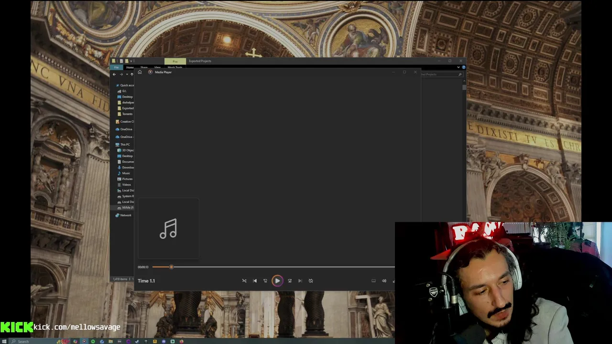Image resolution: width=612 pixels, height=344 pixels.
Task: Select This PC in Explorer sidebar
Action: (x=123, y=145)
